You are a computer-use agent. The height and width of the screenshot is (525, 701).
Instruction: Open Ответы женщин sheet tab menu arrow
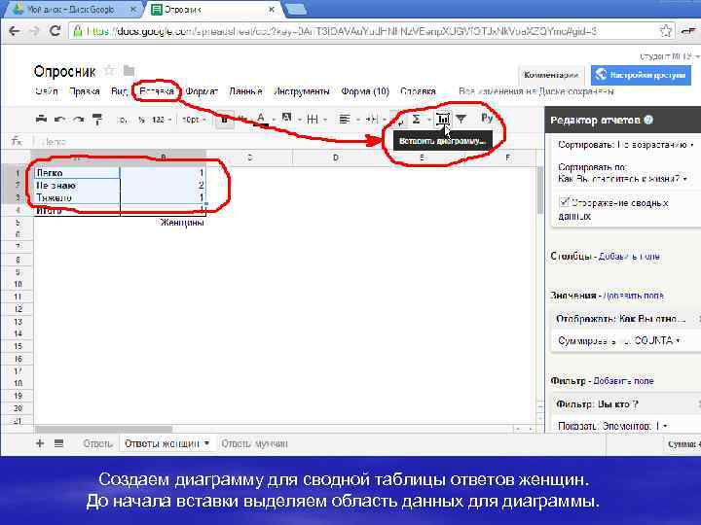(x=207, y=443)
